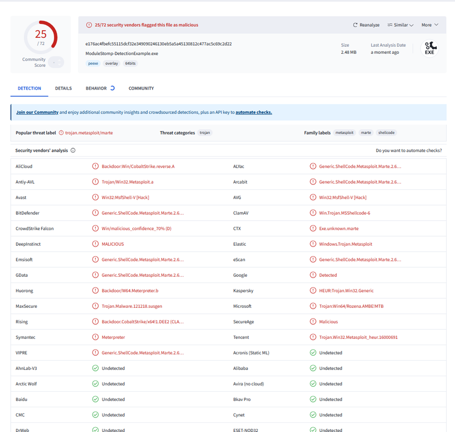Select the peexe tag
Viewport: 455px width, 432px height.
[93, 64]
